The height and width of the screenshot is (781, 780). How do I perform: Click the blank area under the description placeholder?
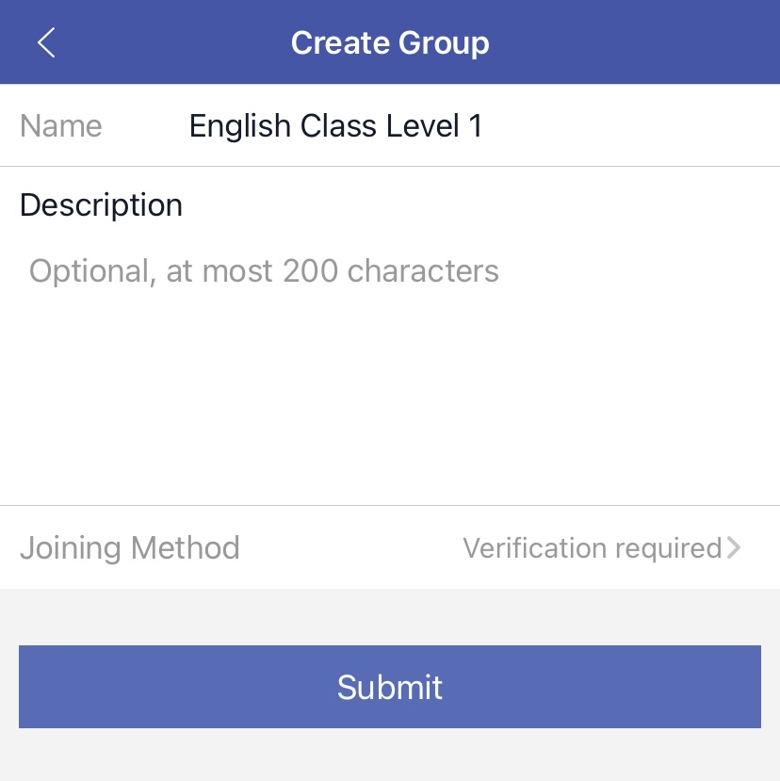coord(390,396)
